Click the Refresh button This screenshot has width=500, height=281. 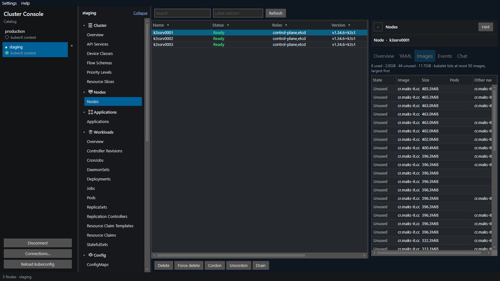point(276,13)
